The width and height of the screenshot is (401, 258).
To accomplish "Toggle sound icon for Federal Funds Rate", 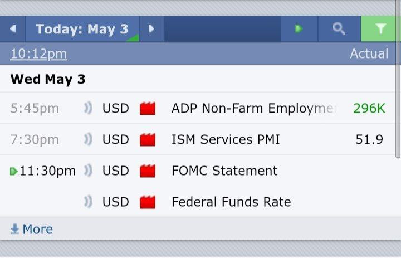I will (x=88, y=202).
